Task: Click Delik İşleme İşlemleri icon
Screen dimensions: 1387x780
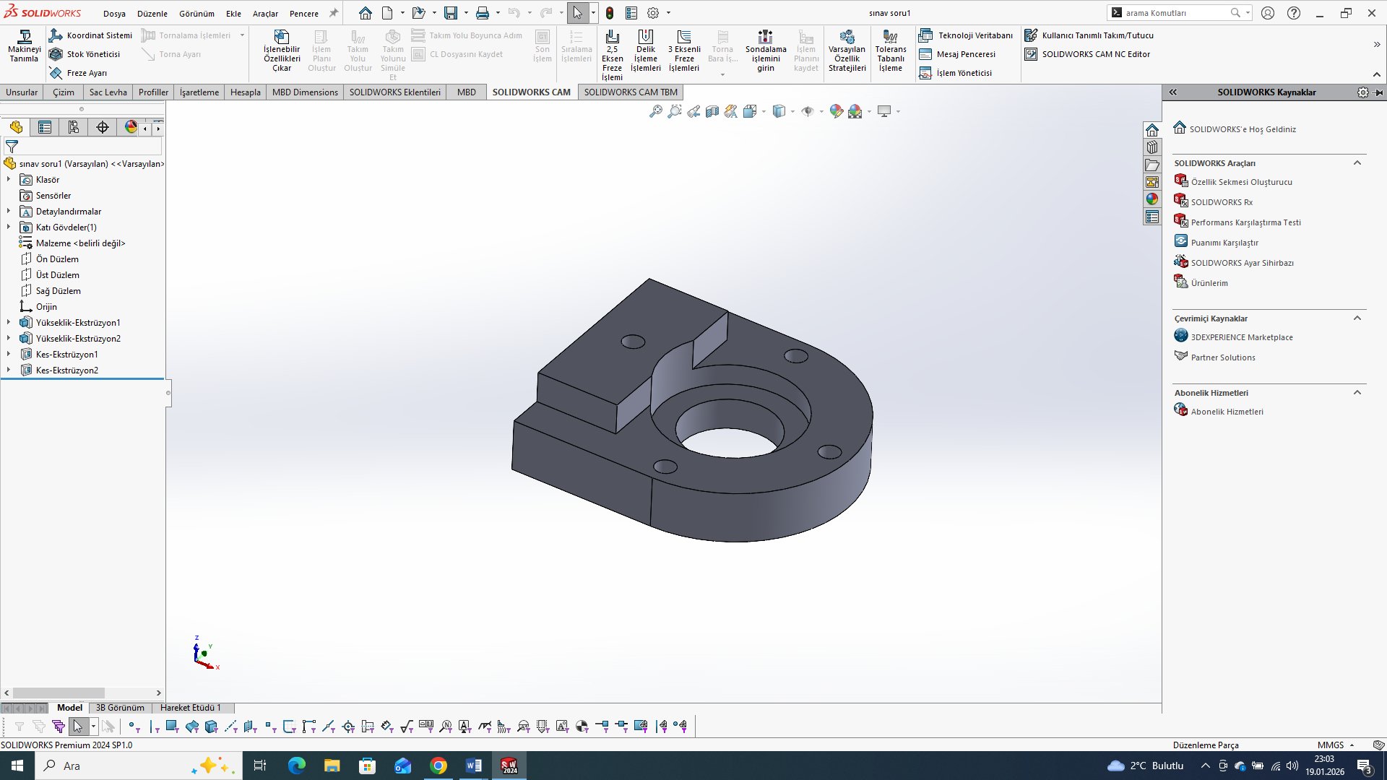Action: 645,38
